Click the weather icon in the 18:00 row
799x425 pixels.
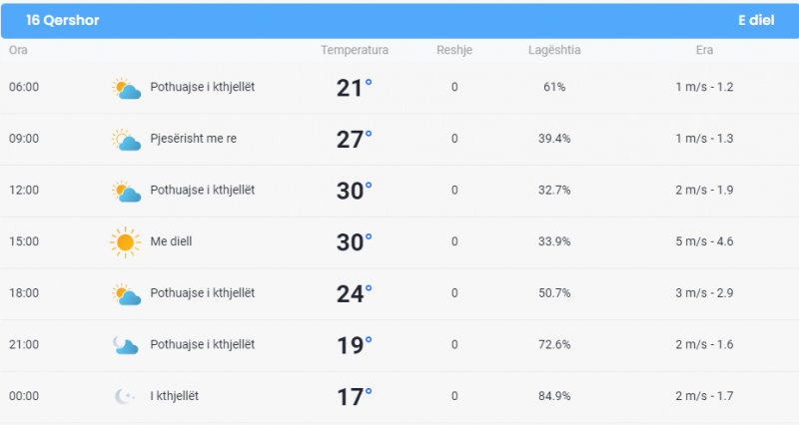click(x=126, y=294)
